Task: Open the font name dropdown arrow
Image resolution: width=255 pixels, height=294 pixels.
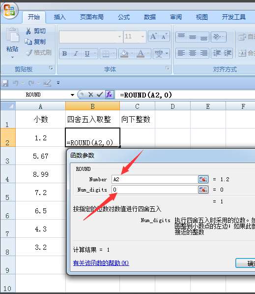Action: pos(119,36)
